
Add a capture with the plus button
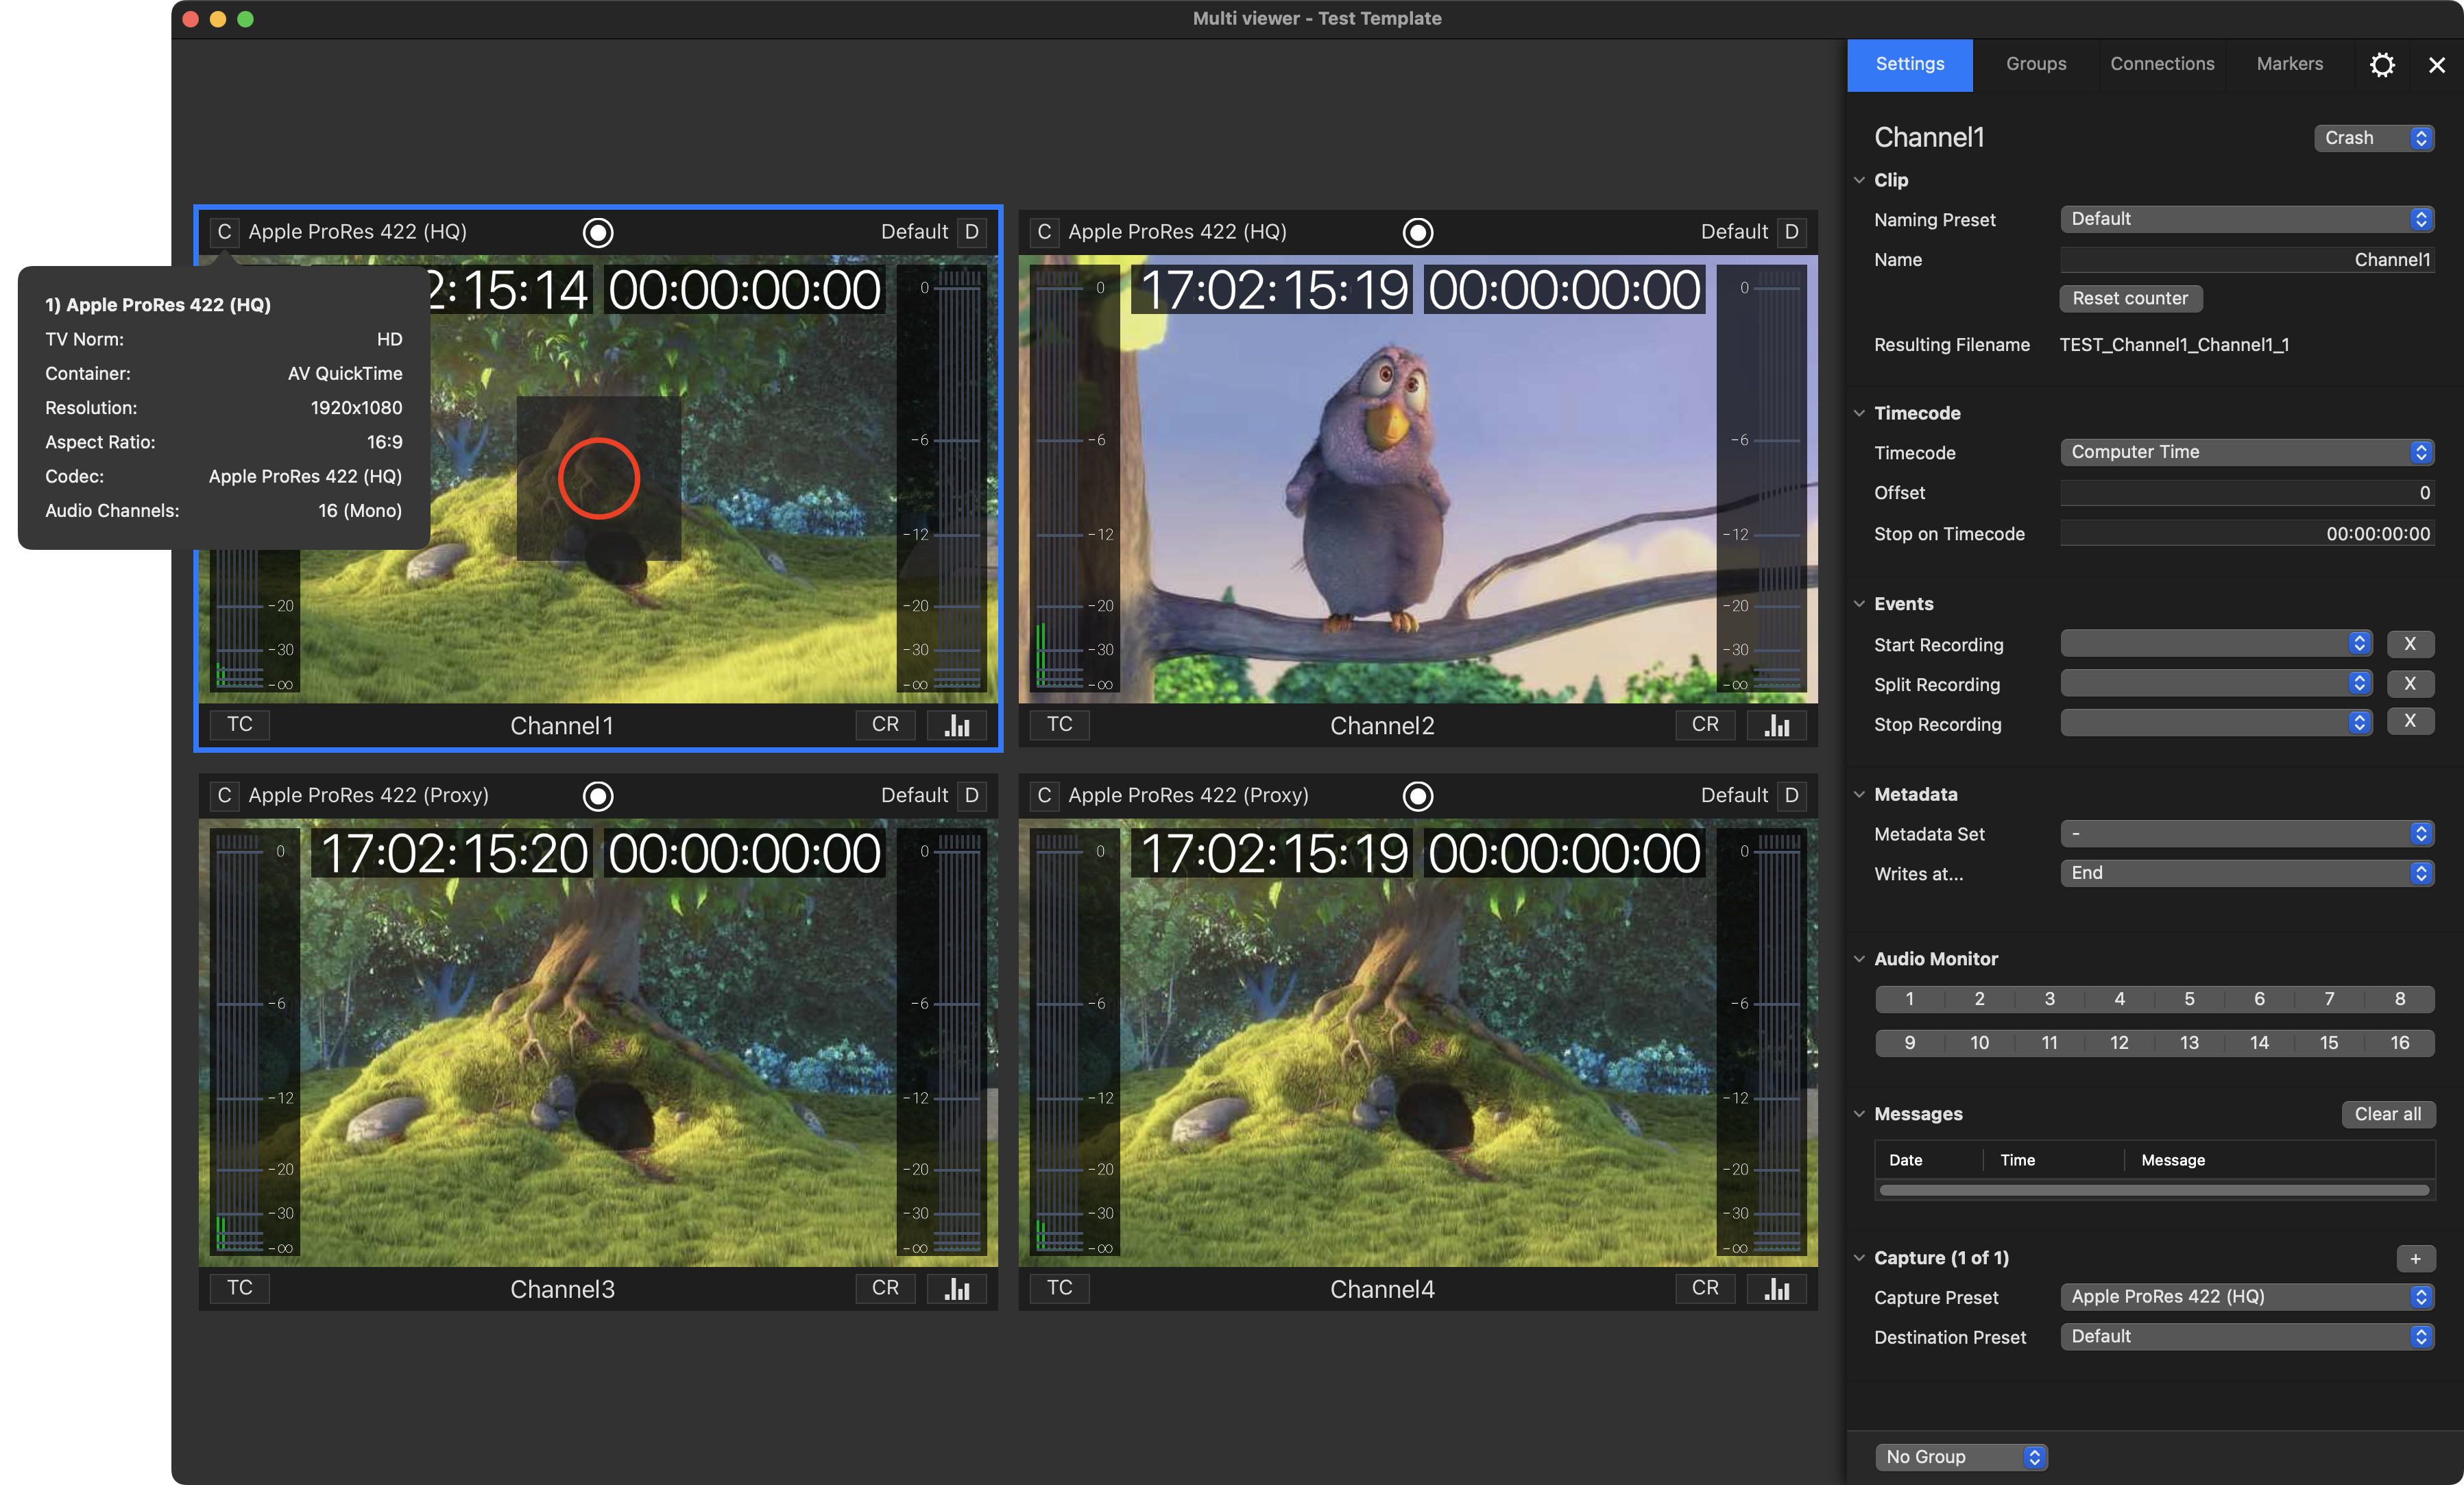tap(2415, 1258)
